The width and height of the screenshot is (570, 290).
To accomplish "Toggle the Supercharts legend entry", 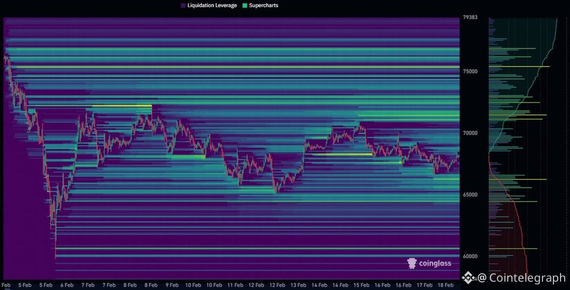I will [x=263, y=5].
